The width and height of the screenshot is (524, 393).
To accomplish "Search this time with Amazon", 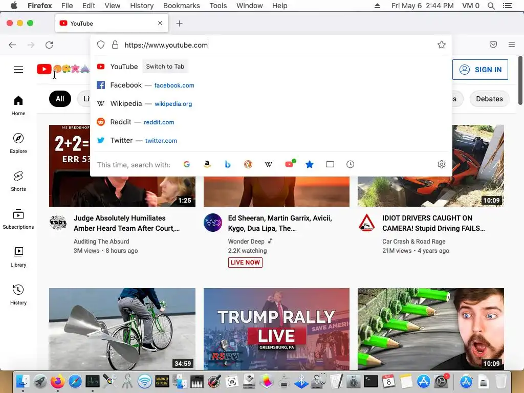I will click(207, 164).
